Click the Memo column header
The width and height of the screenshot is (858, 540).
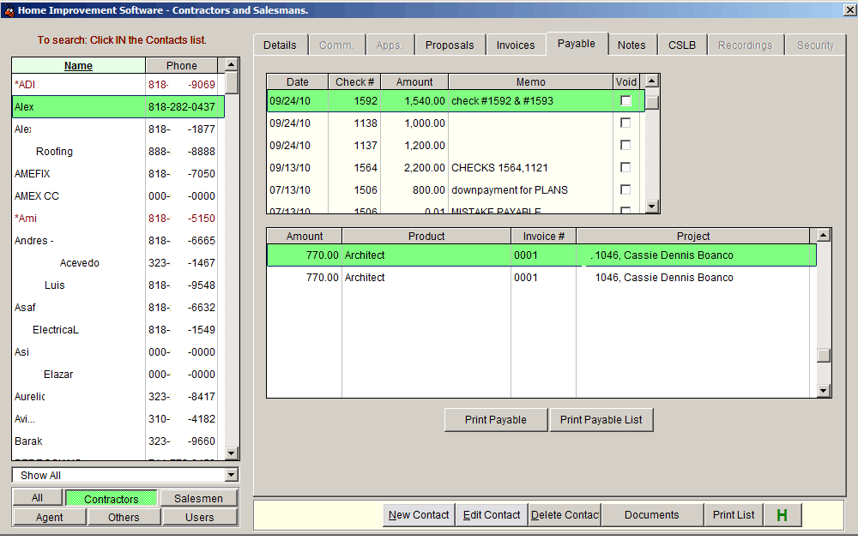point(531,82)
